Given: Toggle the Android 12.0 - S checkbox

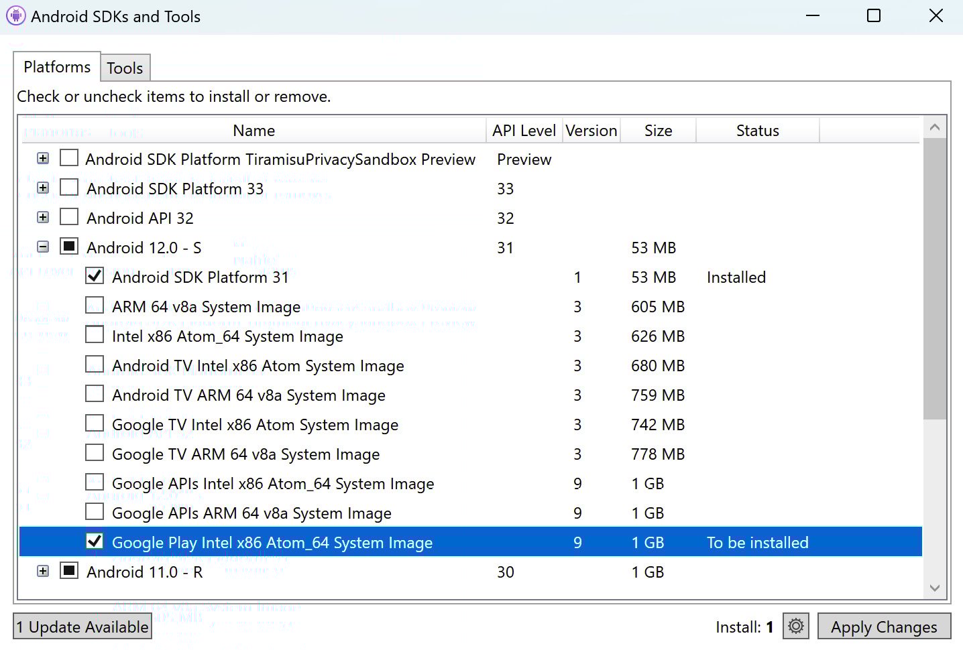Looking at the screenshot, I should click(x=69, y=247).
